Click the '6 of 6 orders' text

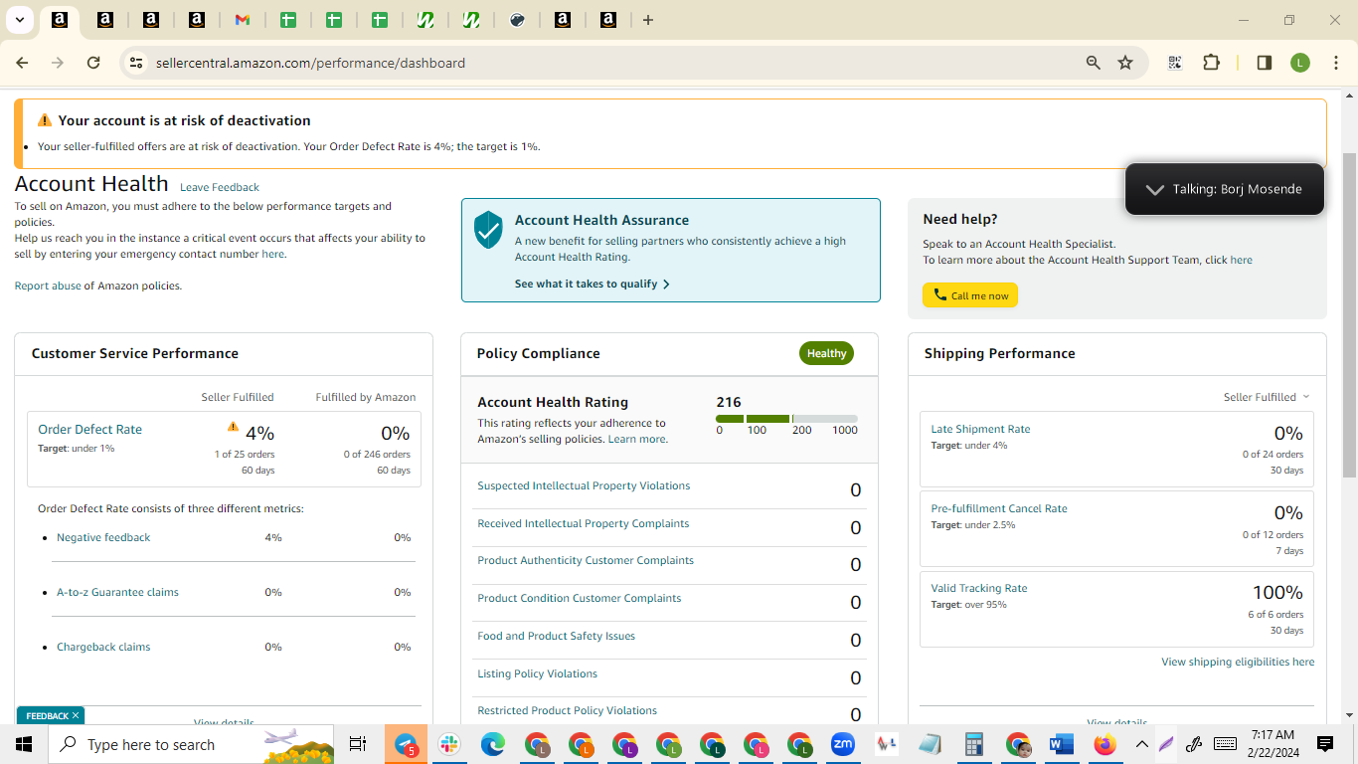pyautogui.click(x=1275, y=614)
